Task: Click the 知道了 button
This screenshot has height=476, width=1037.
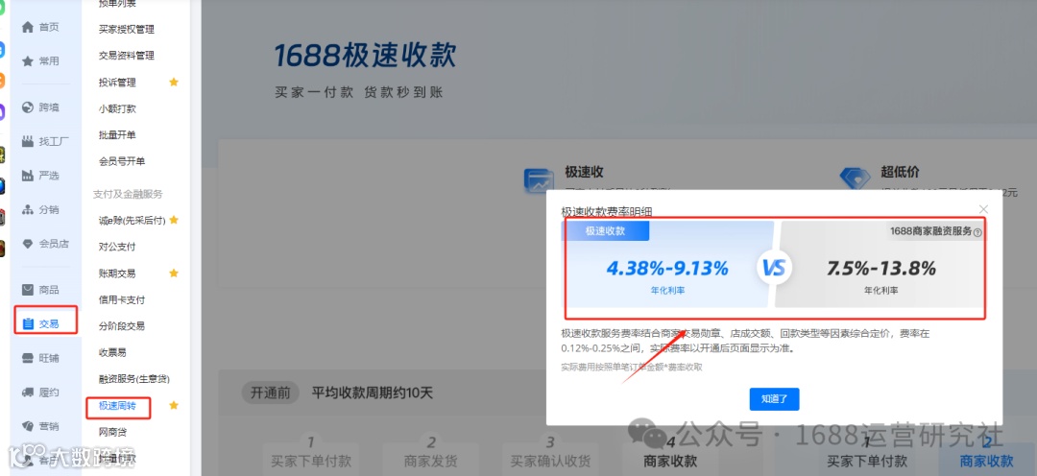Action: (x=775, y=399)
